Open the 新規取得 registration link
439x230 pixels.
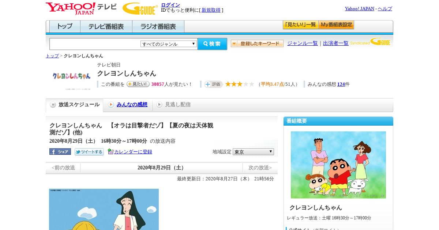click(x=211, y=10)
